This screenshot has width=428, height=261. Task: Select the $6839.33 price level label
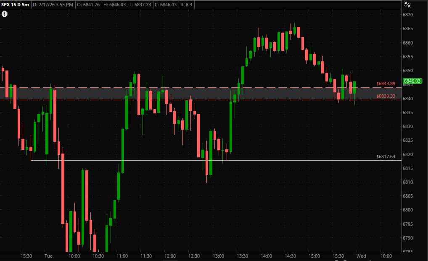pos(386,96)
